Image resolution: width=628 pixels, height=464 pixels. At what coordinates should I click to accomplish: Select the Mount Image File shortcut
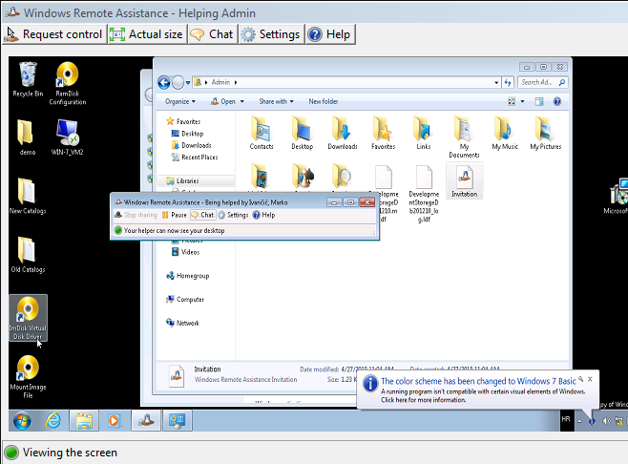click(28, 377)
